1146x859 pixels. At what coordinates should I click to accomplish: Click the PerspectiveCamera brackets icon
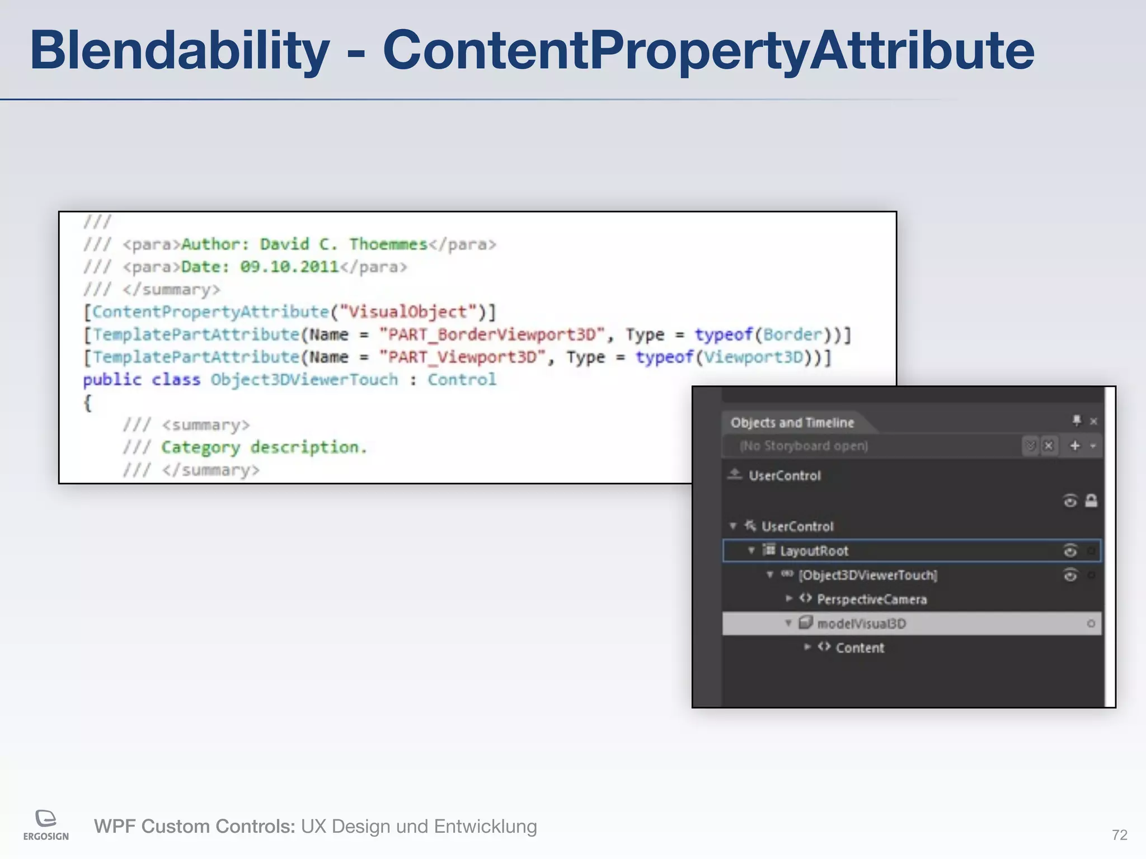805,598
